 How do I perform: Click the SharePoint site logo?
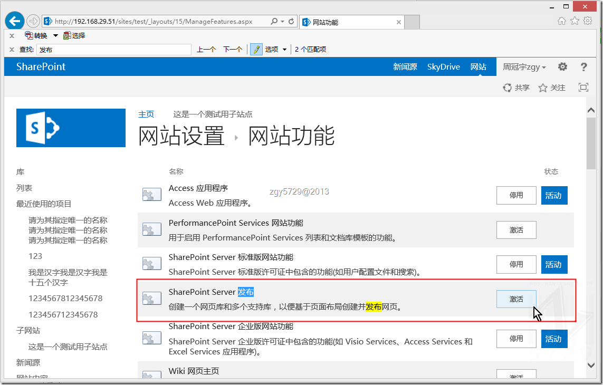coord(71,128)
